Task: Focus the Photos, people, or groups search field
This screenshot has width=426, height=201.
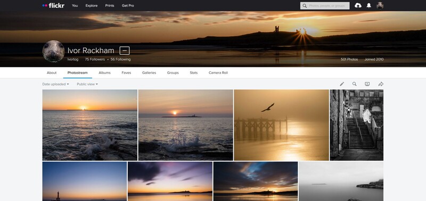Action: pyautogui.click(x=325, y=6)
